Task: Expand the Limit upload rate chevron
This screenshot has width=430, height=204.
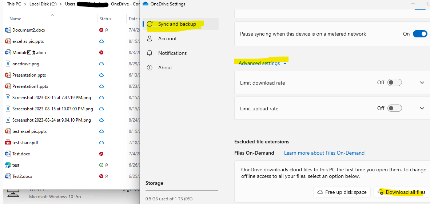Action: pyautogui.click(x=422, y=109)
